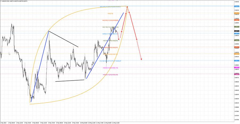The width and height of the screenshot is (240, 124).
Task: Click the 0.87780 price scale value
Action: pyautogui.click(x=237, y=120)
